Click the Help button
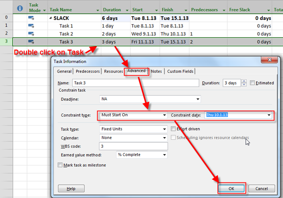Screen dimensions: 283x198 point(71,188)
